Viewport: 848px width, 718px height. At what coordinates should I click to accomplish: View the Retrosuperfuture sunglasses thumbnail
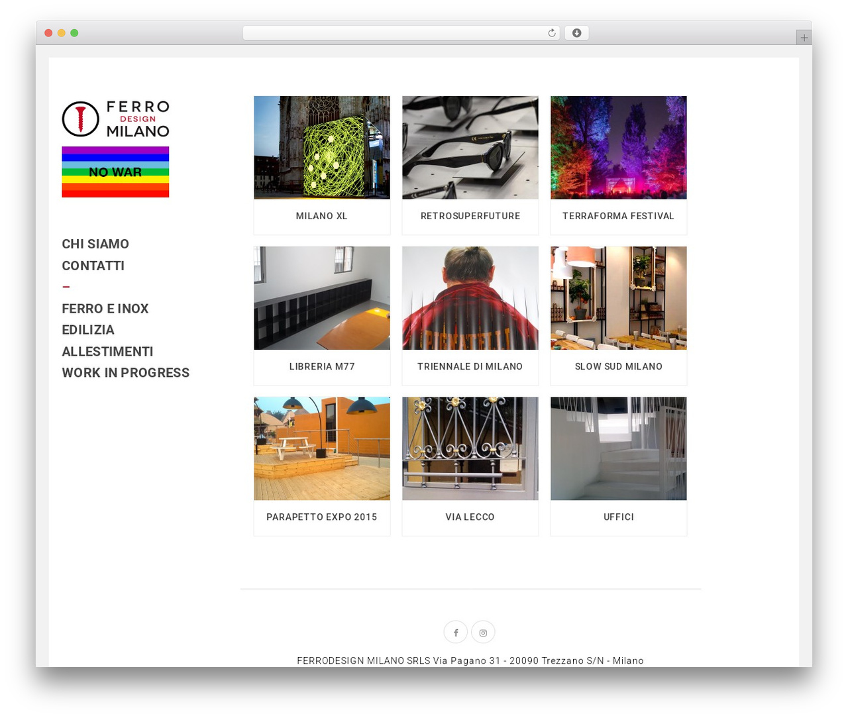(470, 148)
